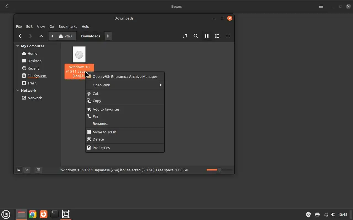Choose Add to favorites
Viewport: 353px width, 220px height.
point(125,109)
